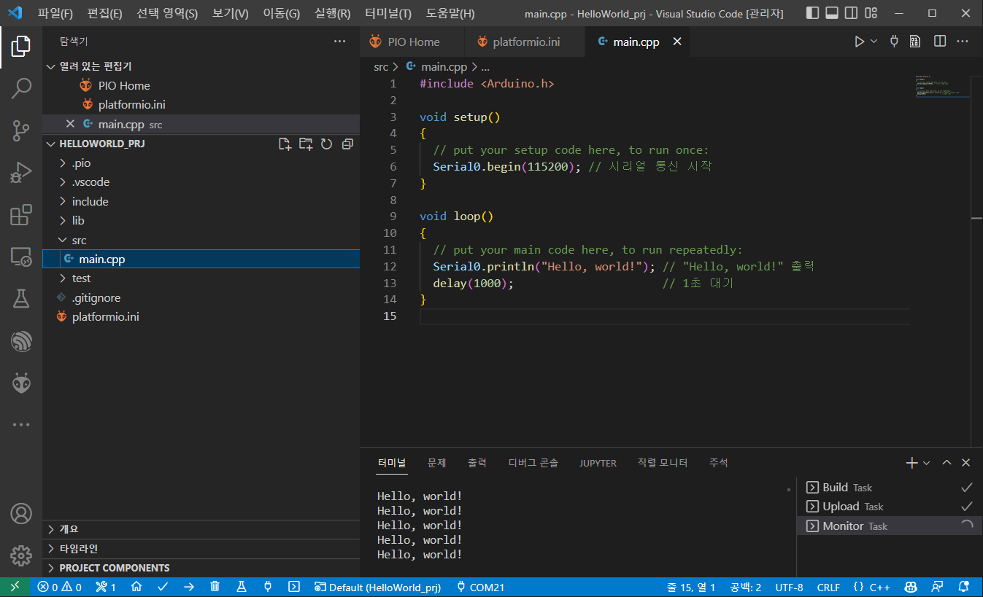Click Default (HelloWorld_prj) environment switcher
This screenshot has height=597, width=983.
[x=377, y=587]
